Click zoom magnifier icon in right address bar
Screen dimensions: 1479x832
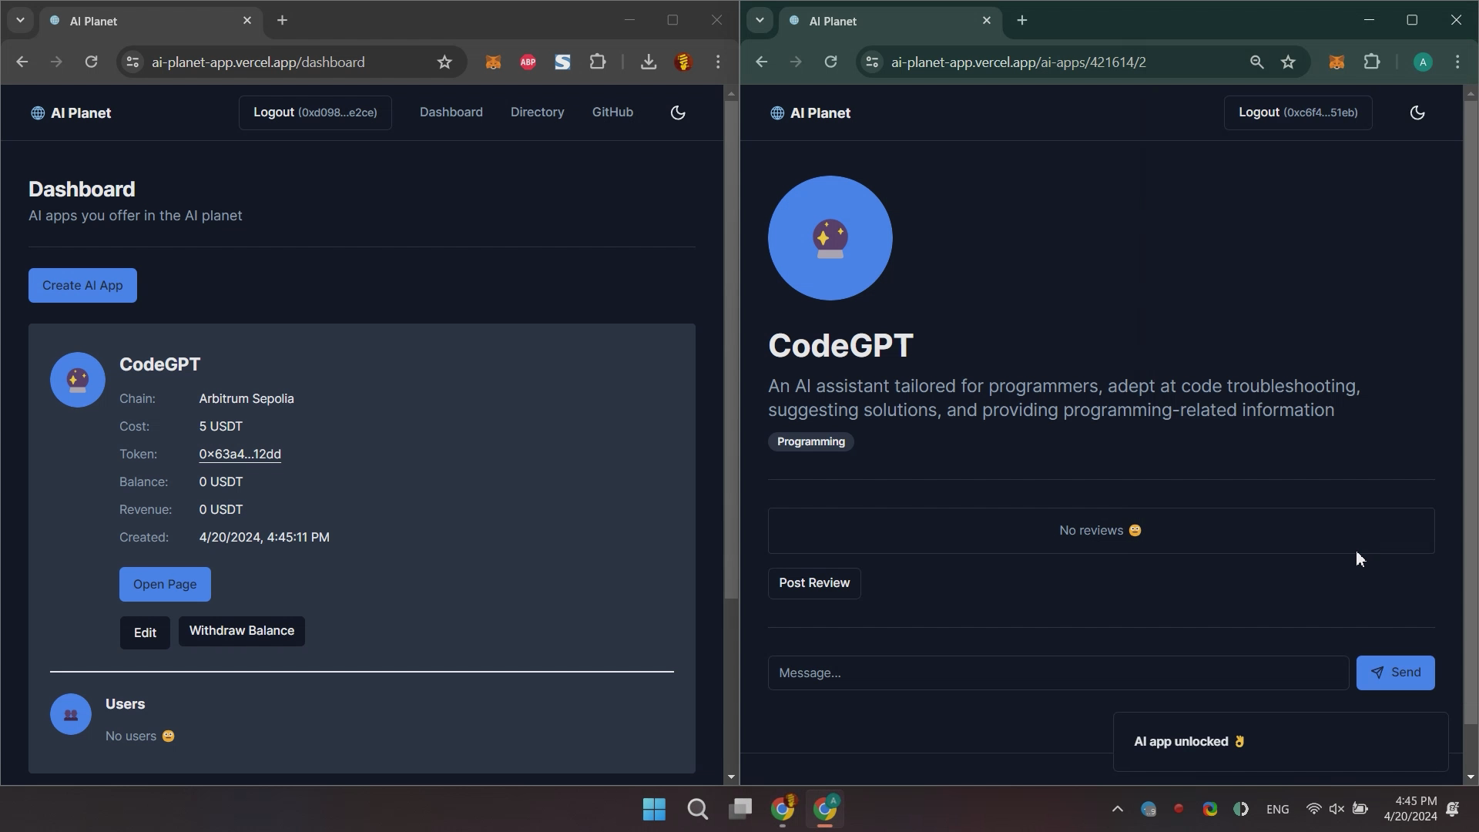(1256, 62)
